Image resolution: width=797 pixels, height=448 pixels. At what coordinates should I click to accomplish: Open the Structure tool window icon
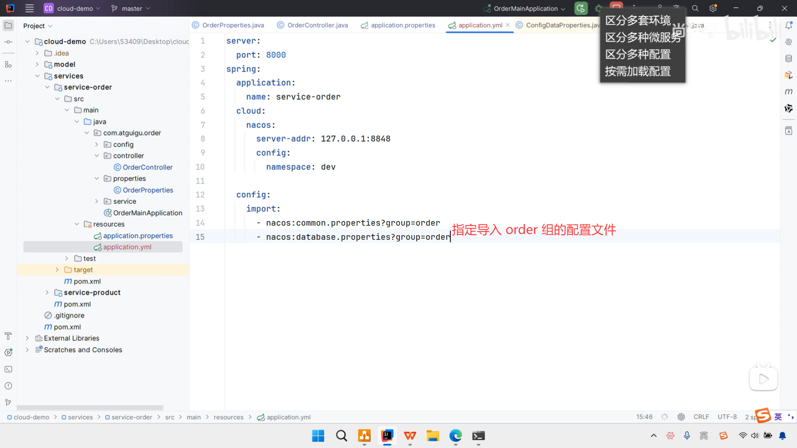[8, 64]
